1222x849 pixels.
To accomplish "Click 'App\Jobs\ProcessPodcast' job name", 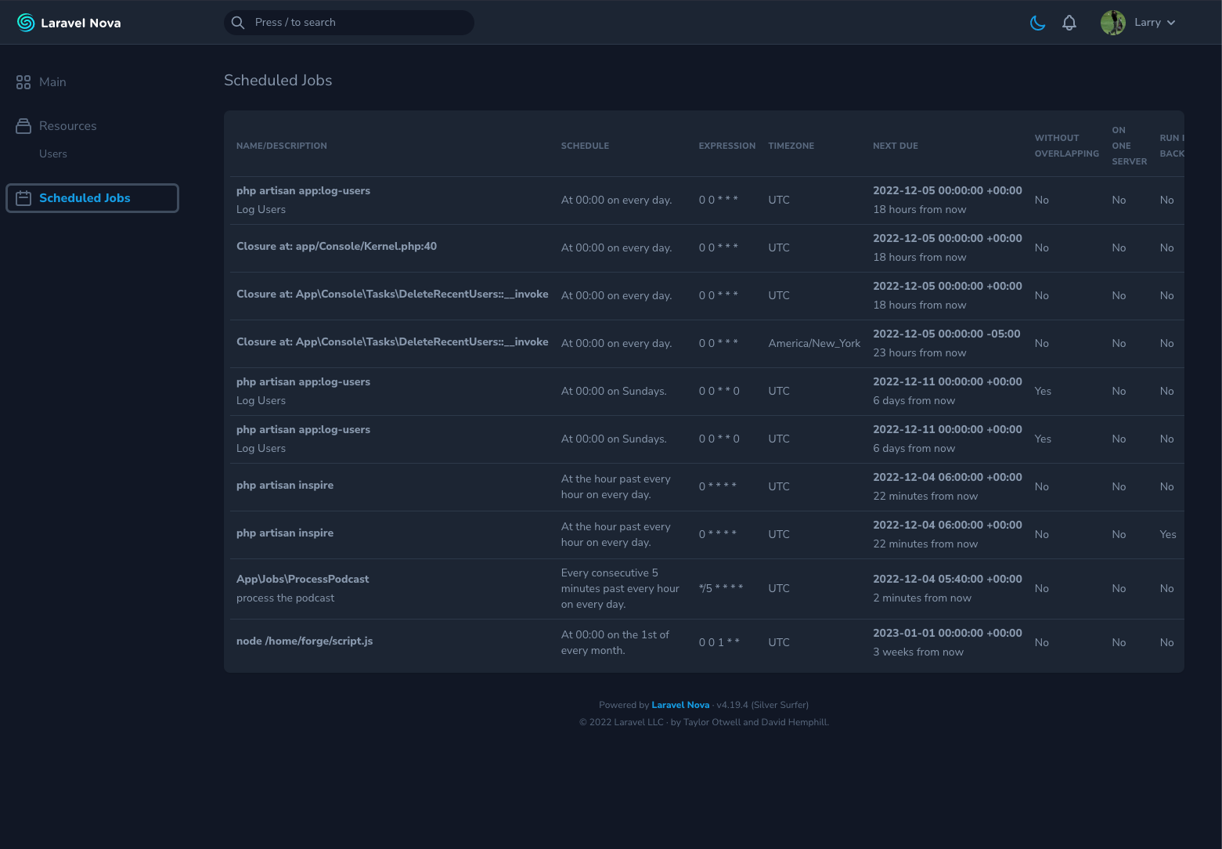I will click(x=302, y=580).
